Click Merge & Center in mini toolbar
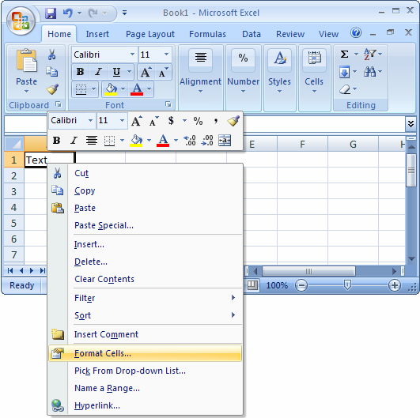420x418 pixels. click(225, 140)
